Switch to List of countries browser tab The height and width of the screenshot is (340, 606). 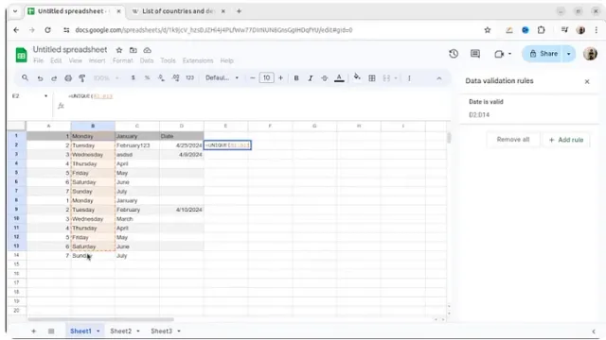tap(179, 11)
